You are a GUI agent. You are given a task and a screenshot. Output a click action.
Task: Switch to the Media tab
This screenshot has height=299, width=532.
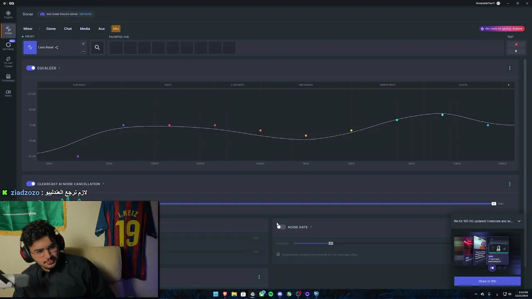(x=85, y=29)
